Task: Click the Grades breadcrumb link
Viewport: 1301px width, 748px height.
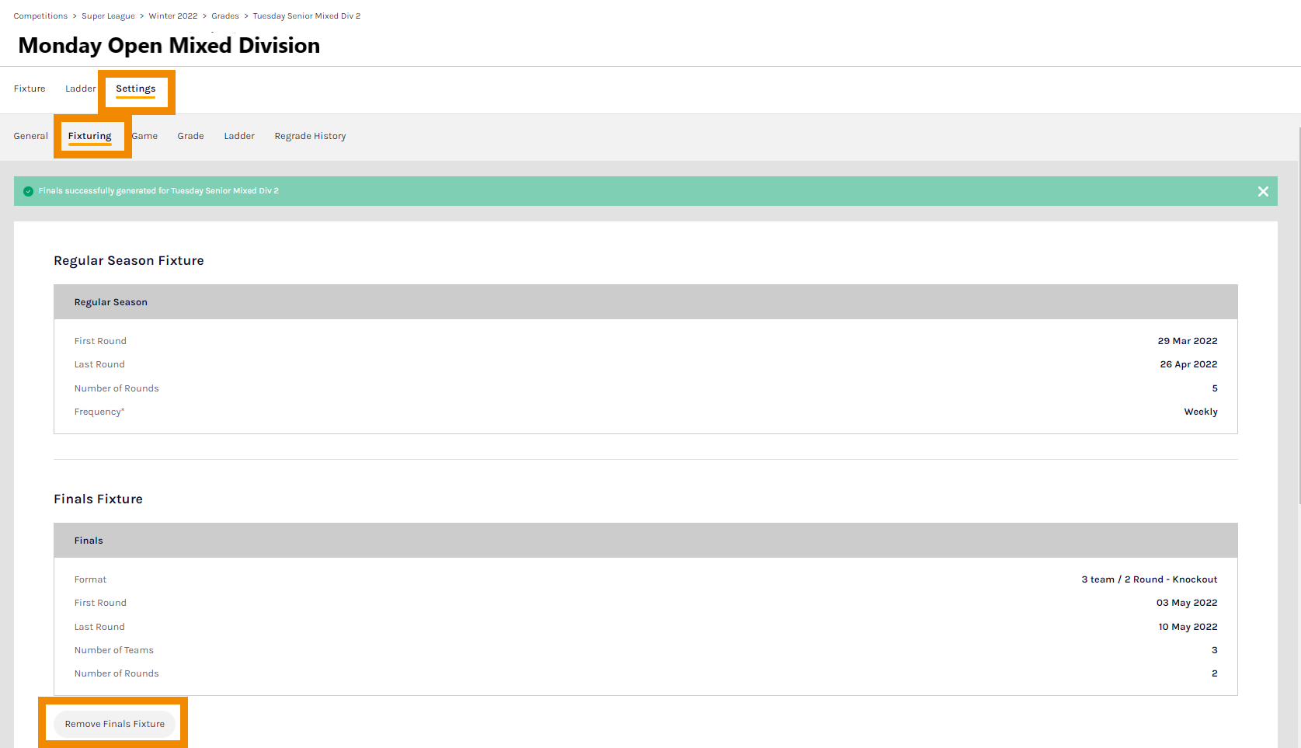Action: tap(225, 16)
